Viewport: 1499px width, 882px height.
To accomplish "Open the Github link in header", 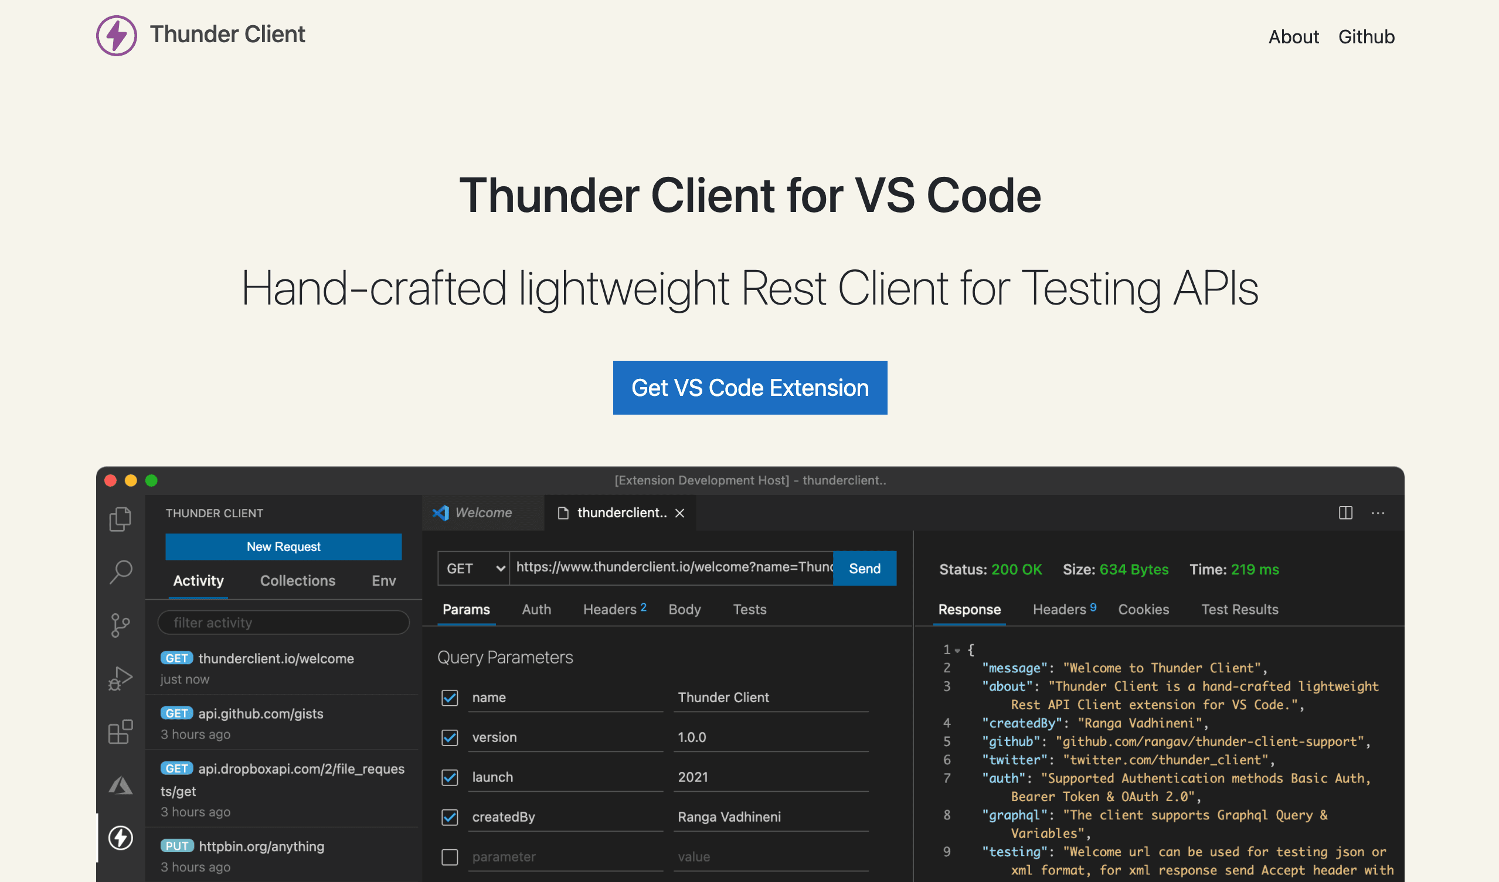I will tap(1366, 37).
